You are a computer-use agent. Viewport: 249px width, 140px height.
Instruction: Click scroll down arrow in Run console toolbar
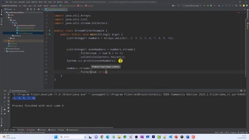click(9, 98)
